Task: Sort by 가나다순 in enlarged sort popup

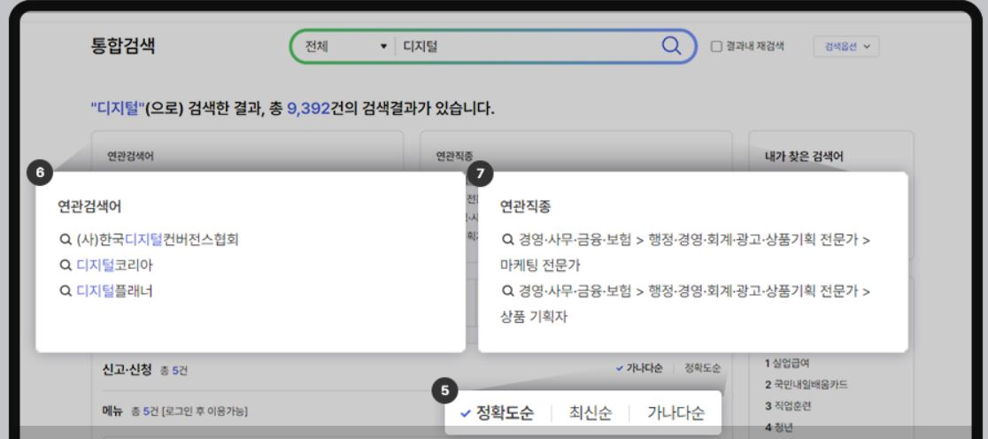Action: click(x=676, y=413)
